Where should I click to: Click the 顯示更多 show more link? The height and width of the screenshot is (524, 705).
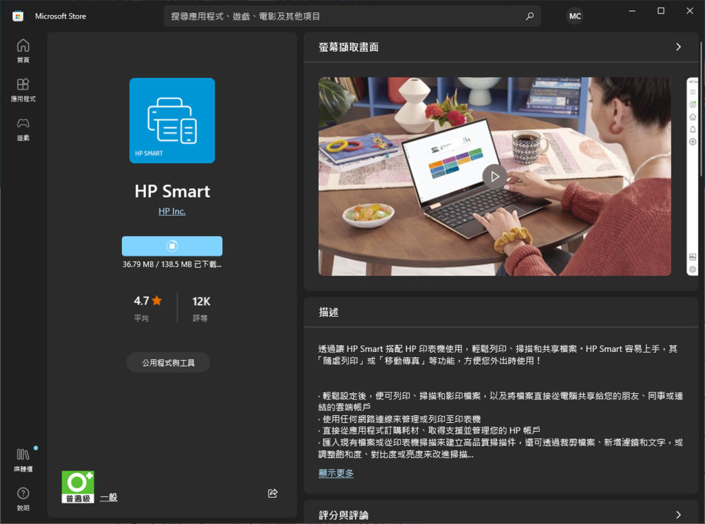(336, 473)
